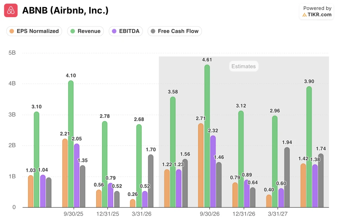Select the 2.68 revenue bar for 3/31/26
The image size is (338, 223).
click(139, 166)
